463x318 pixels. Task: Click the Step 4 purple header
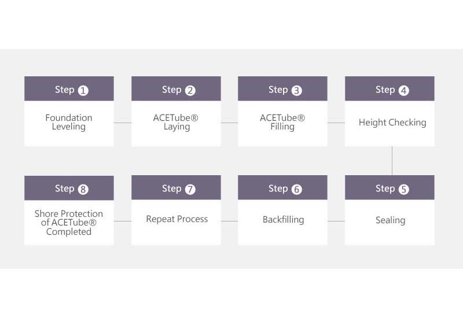(x=389, y=89)
